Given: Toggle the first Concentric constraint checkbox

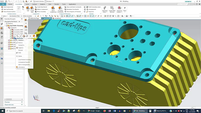Looking at the screenshot, I should [11, 30].
